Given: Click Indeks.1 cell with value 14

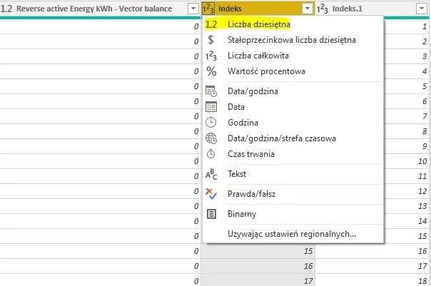Looking at the screenshot, I should (x=407, y=221).
